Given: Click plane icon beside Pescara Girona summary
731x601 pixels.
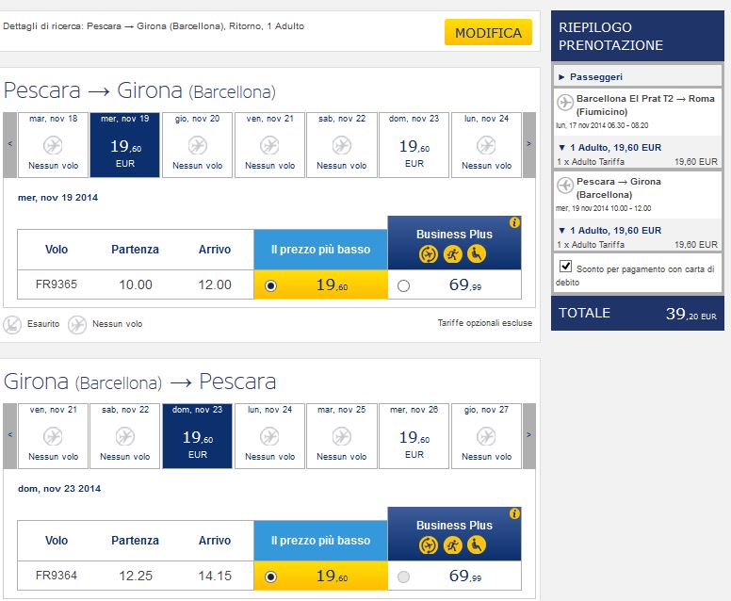Looking at the screenshot, I should pos(565,187).
